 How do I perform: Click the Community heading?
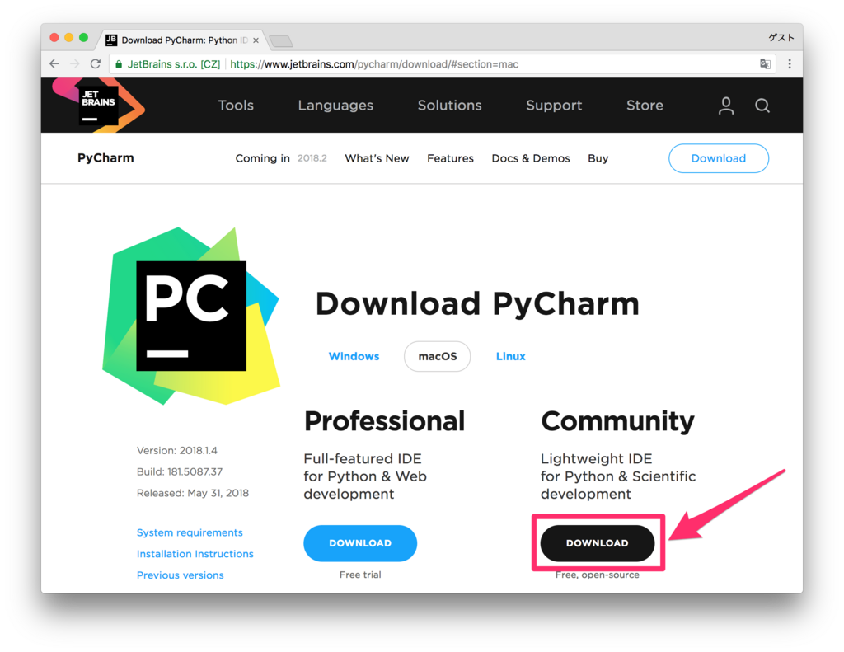617,421
